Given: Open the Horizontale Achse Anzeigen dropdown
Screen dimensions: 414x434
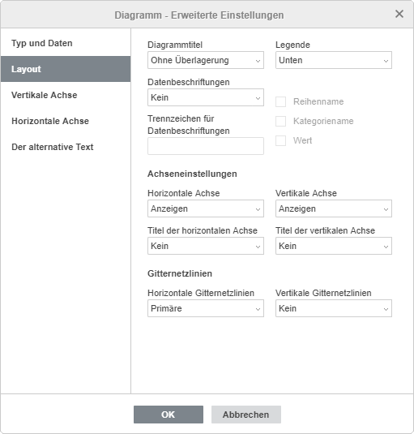Looking at the screenshot, I should click(x=206, y=208).
